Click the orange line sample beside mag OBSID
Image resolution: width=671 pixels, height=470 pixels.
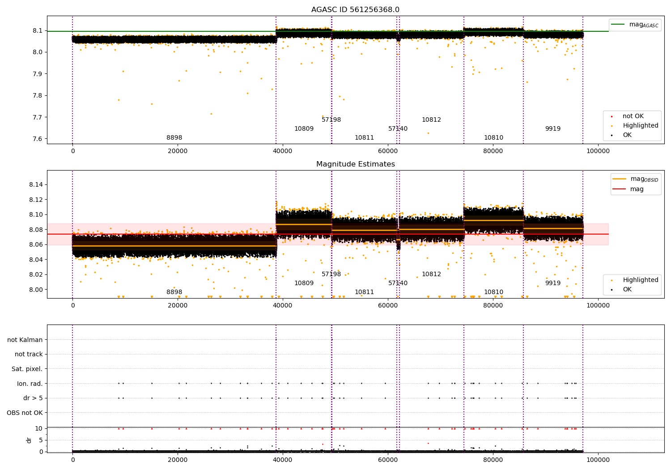[x=620, y=179]
